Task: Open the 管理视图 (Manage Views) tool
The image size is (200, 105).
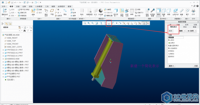Action: (89, 11)
